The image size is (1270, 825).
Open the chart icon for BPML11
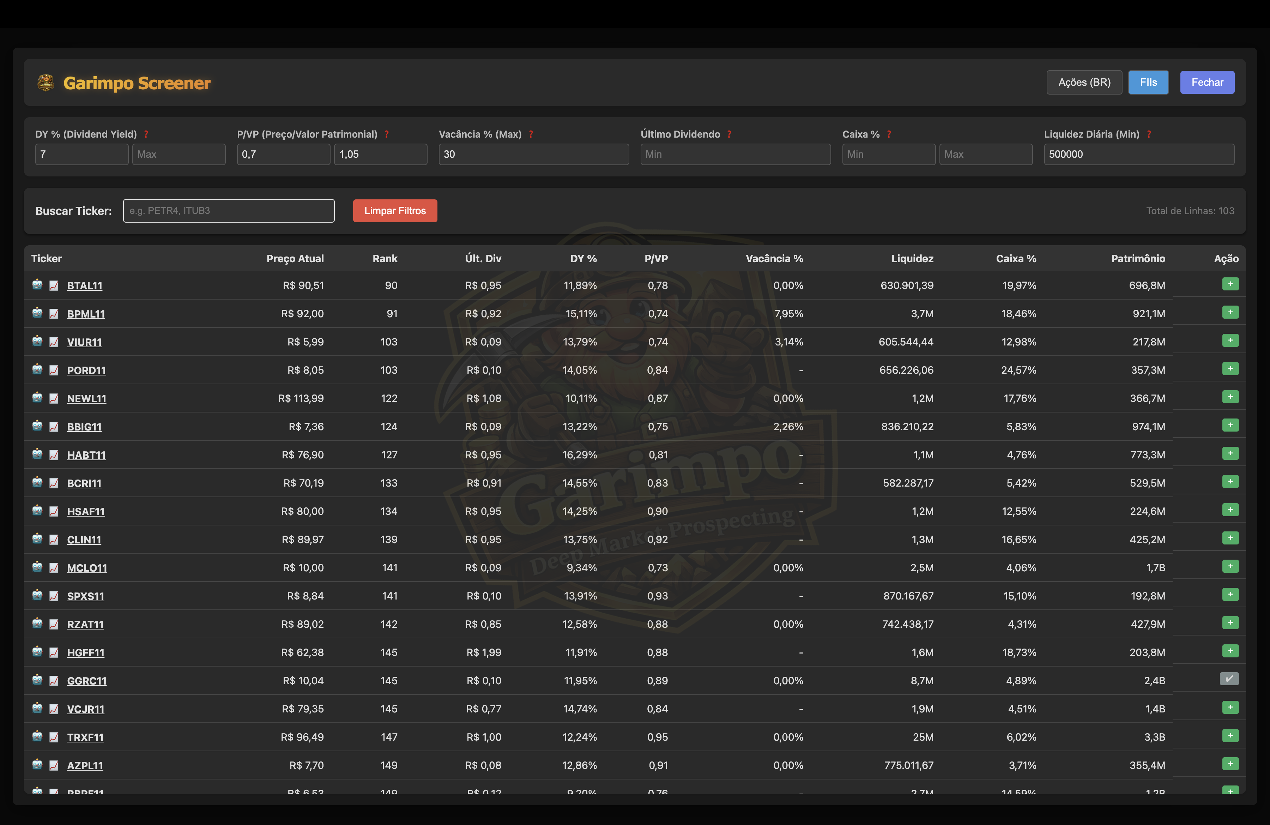coord(54,314)
